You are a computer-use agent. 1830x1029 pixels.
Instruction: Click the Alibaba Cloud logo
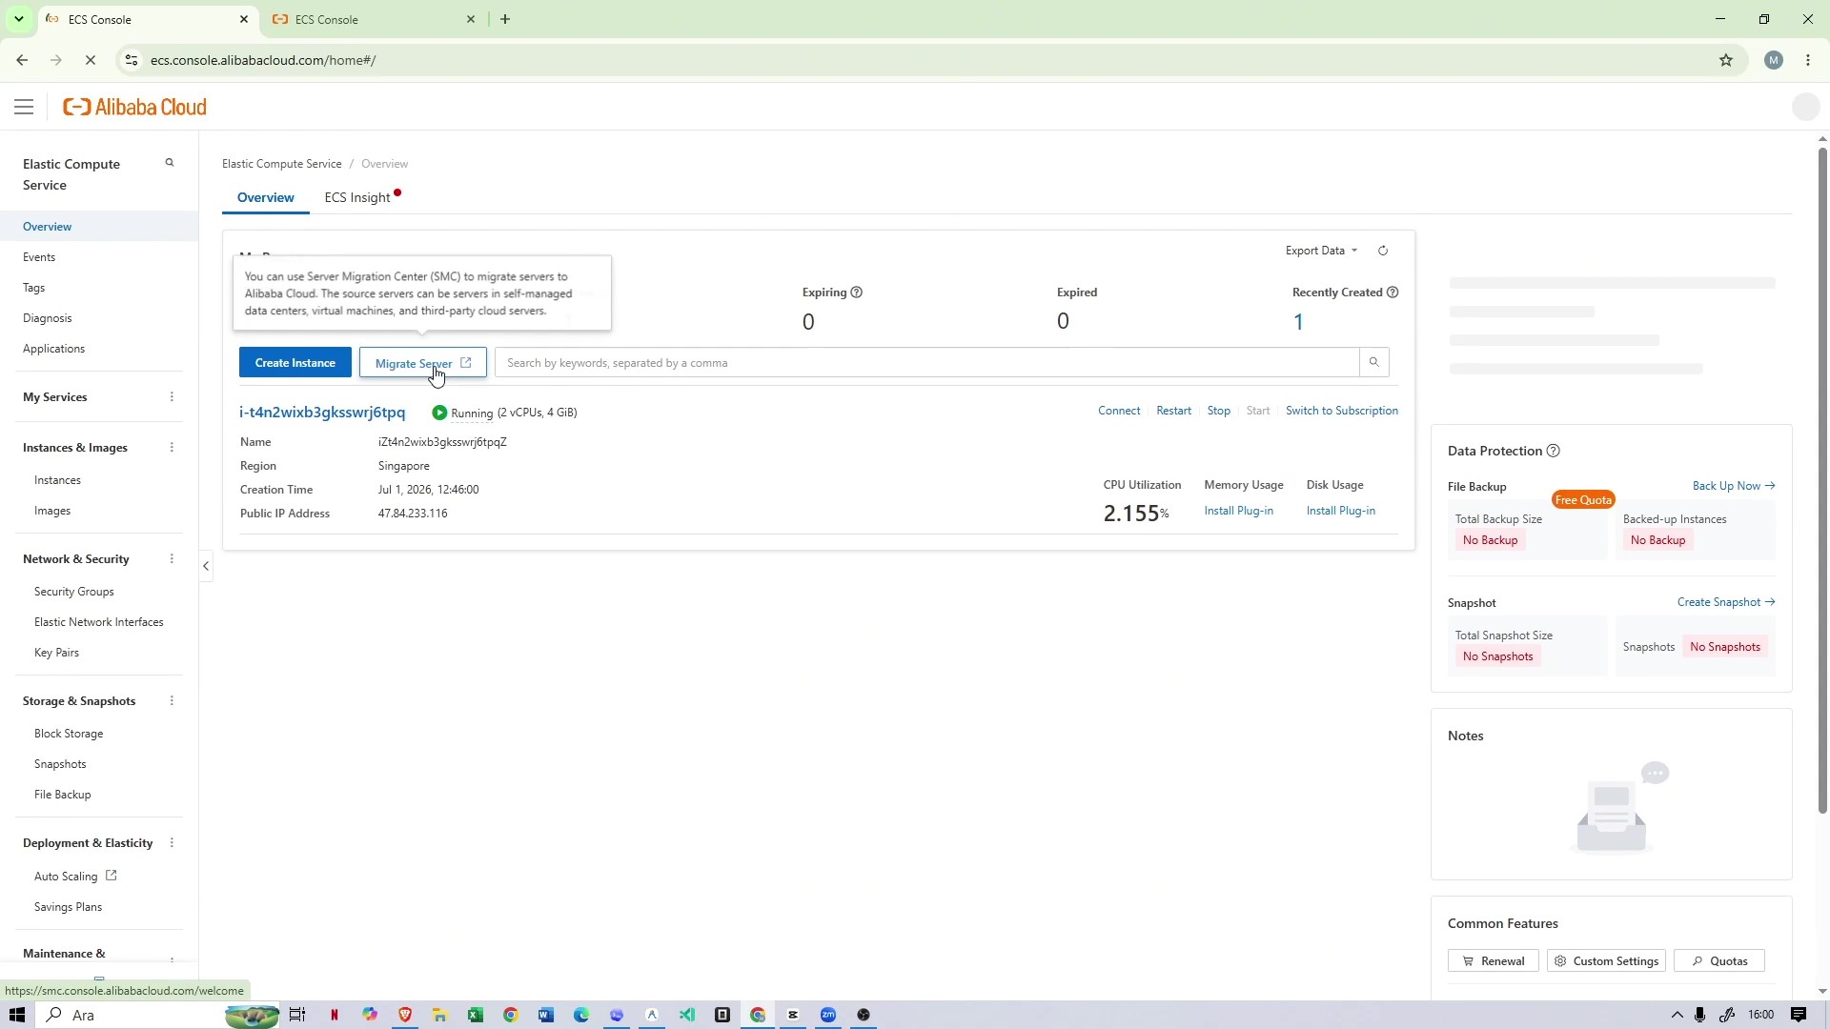(x=134, y=107)
